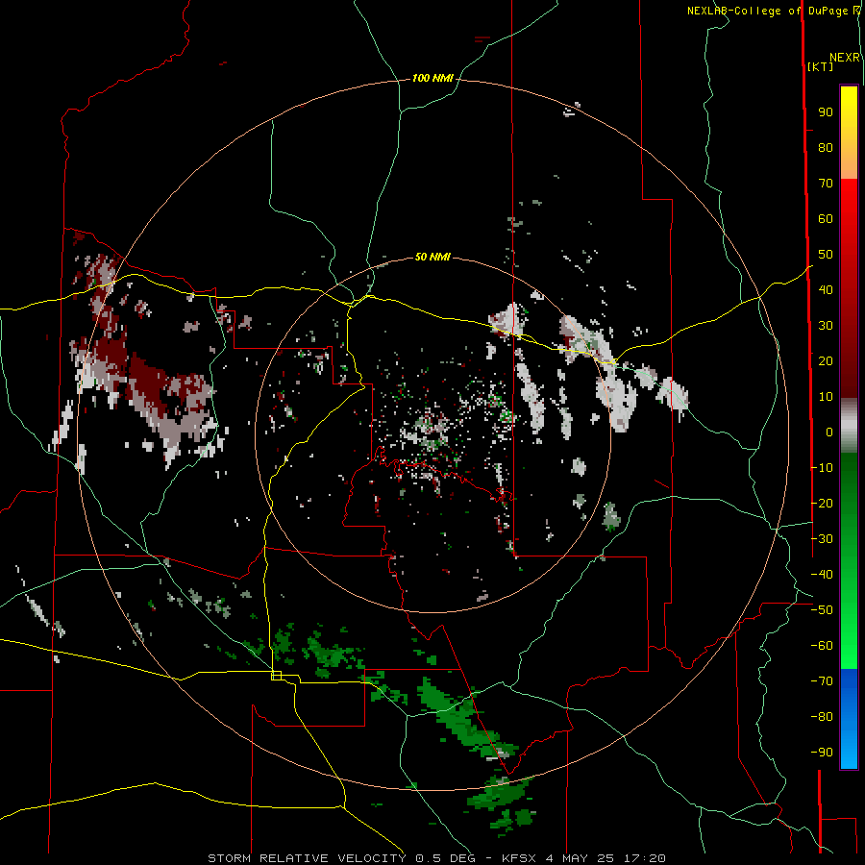
Task: Click the "80" value on the velocity scale
Action: (826, 147)
